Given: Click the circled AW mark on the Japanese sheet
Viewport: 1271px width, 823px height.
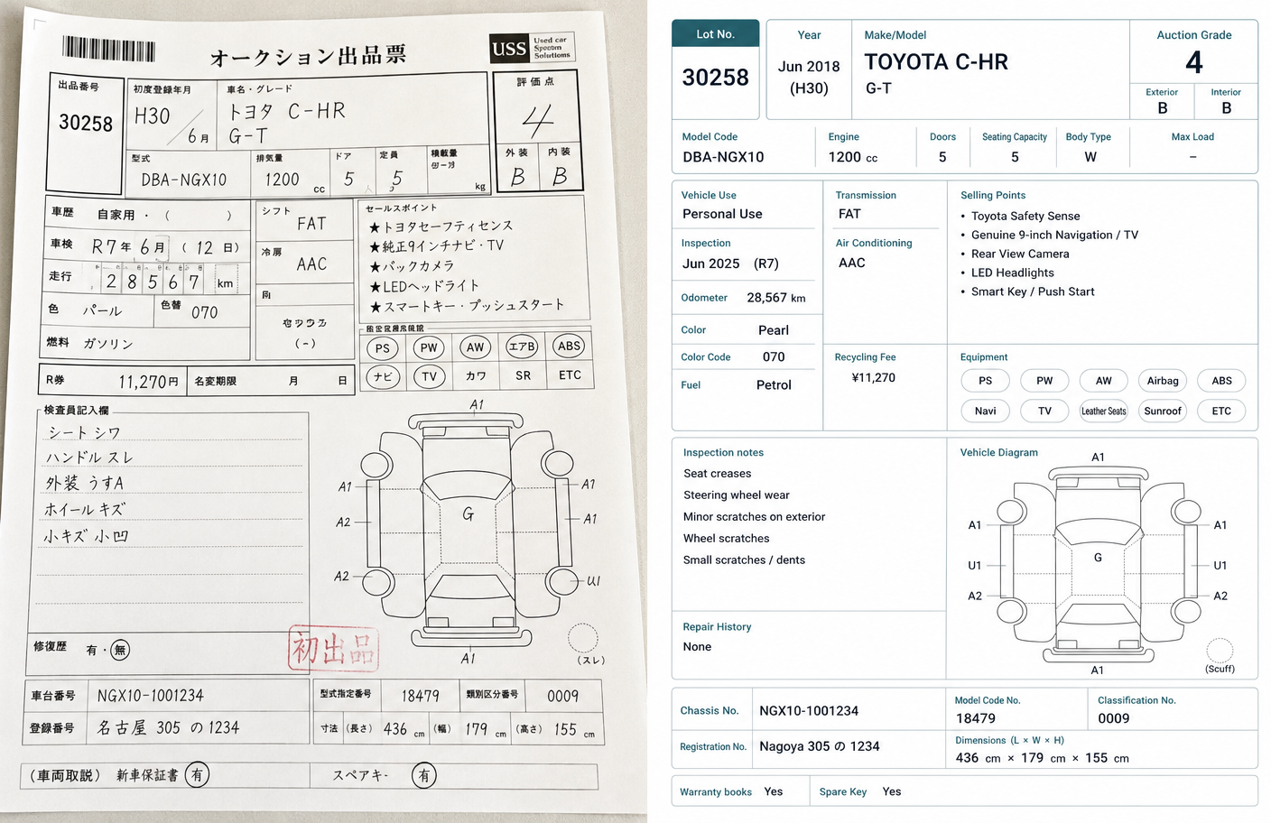Looking at the screenshot, I should 475,347.
